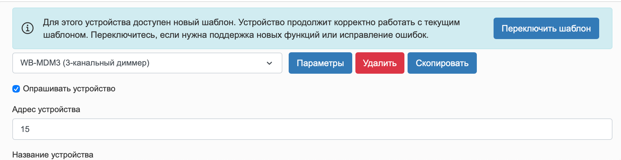
Task: Click the Опрашивать устройство label text
Action: tap(69, 89)
